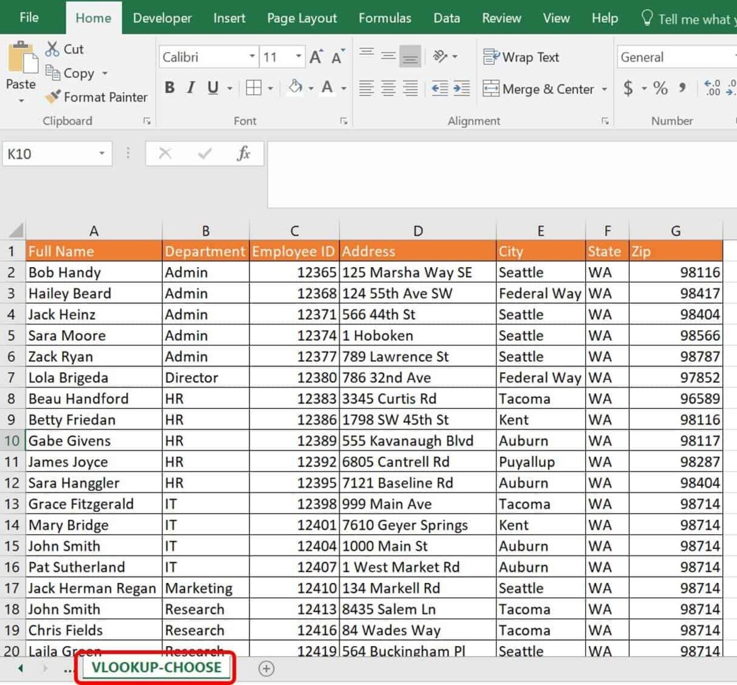Click the Increase Font Size icon

316,57
